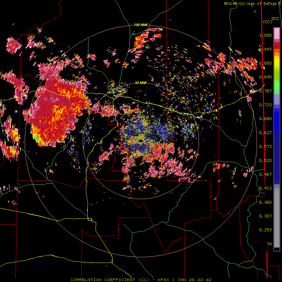Select the 0.733 legend value
Image resolution: width=282 pixels, height=282 pixels.
tap(265, 105)
